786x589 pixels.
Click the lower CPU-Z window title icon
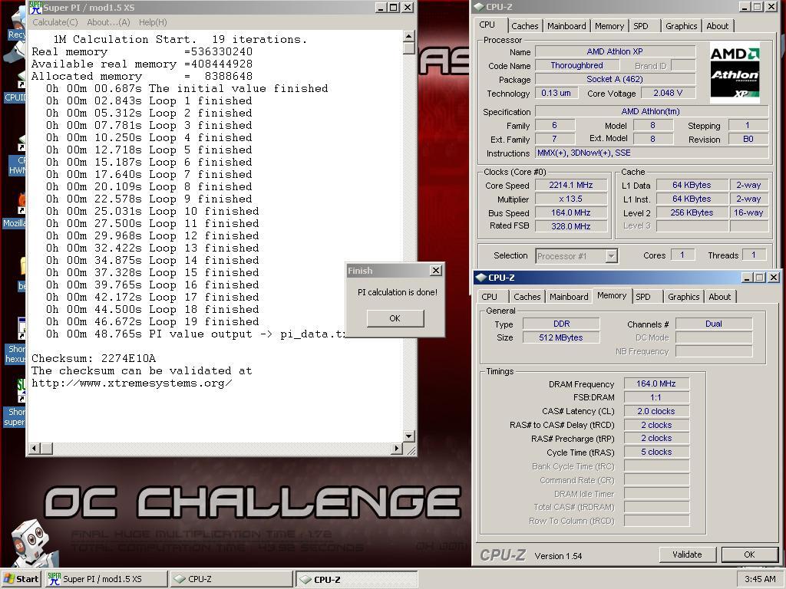(481, 278)
